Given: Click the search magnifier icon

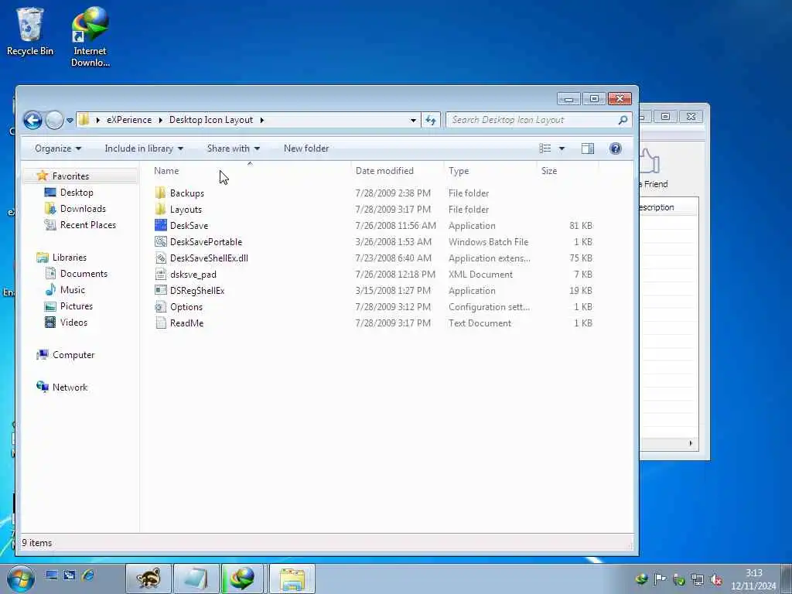Looking at the screenshot, I should point(623,120).
